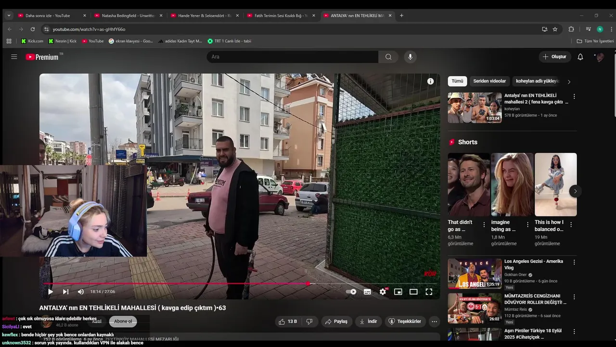The image size is (616, 347).
Task: Open options for MÜMTAZREİS CENGİZHANI video
Action: click(x=574, y=297)
